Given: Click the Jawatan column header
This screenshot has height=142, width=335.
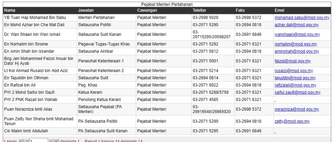Looking at the screenshot, I should click(x=86, y=10).
